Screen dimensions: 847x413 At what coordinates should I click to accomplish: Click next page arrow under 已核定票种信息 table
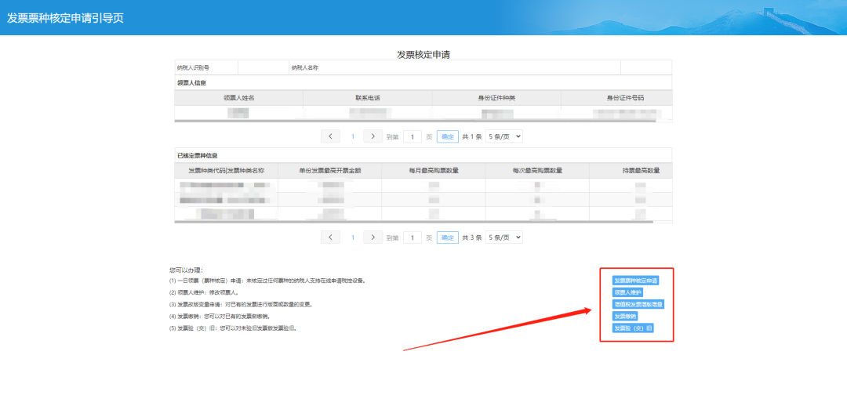pos(373,237)
